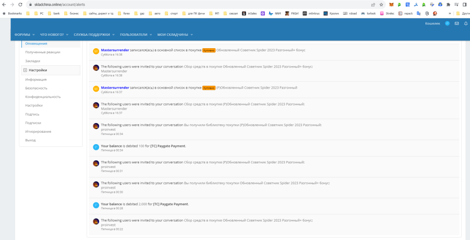Open the Кролик bookmark
The width and height of the screenshot is (470, 240).
click(x=331, y=13)
